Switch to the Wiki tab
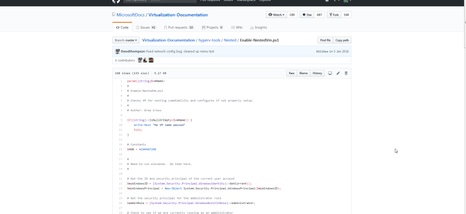This screenshot has width=466, height=214. [x=237, y=28]
